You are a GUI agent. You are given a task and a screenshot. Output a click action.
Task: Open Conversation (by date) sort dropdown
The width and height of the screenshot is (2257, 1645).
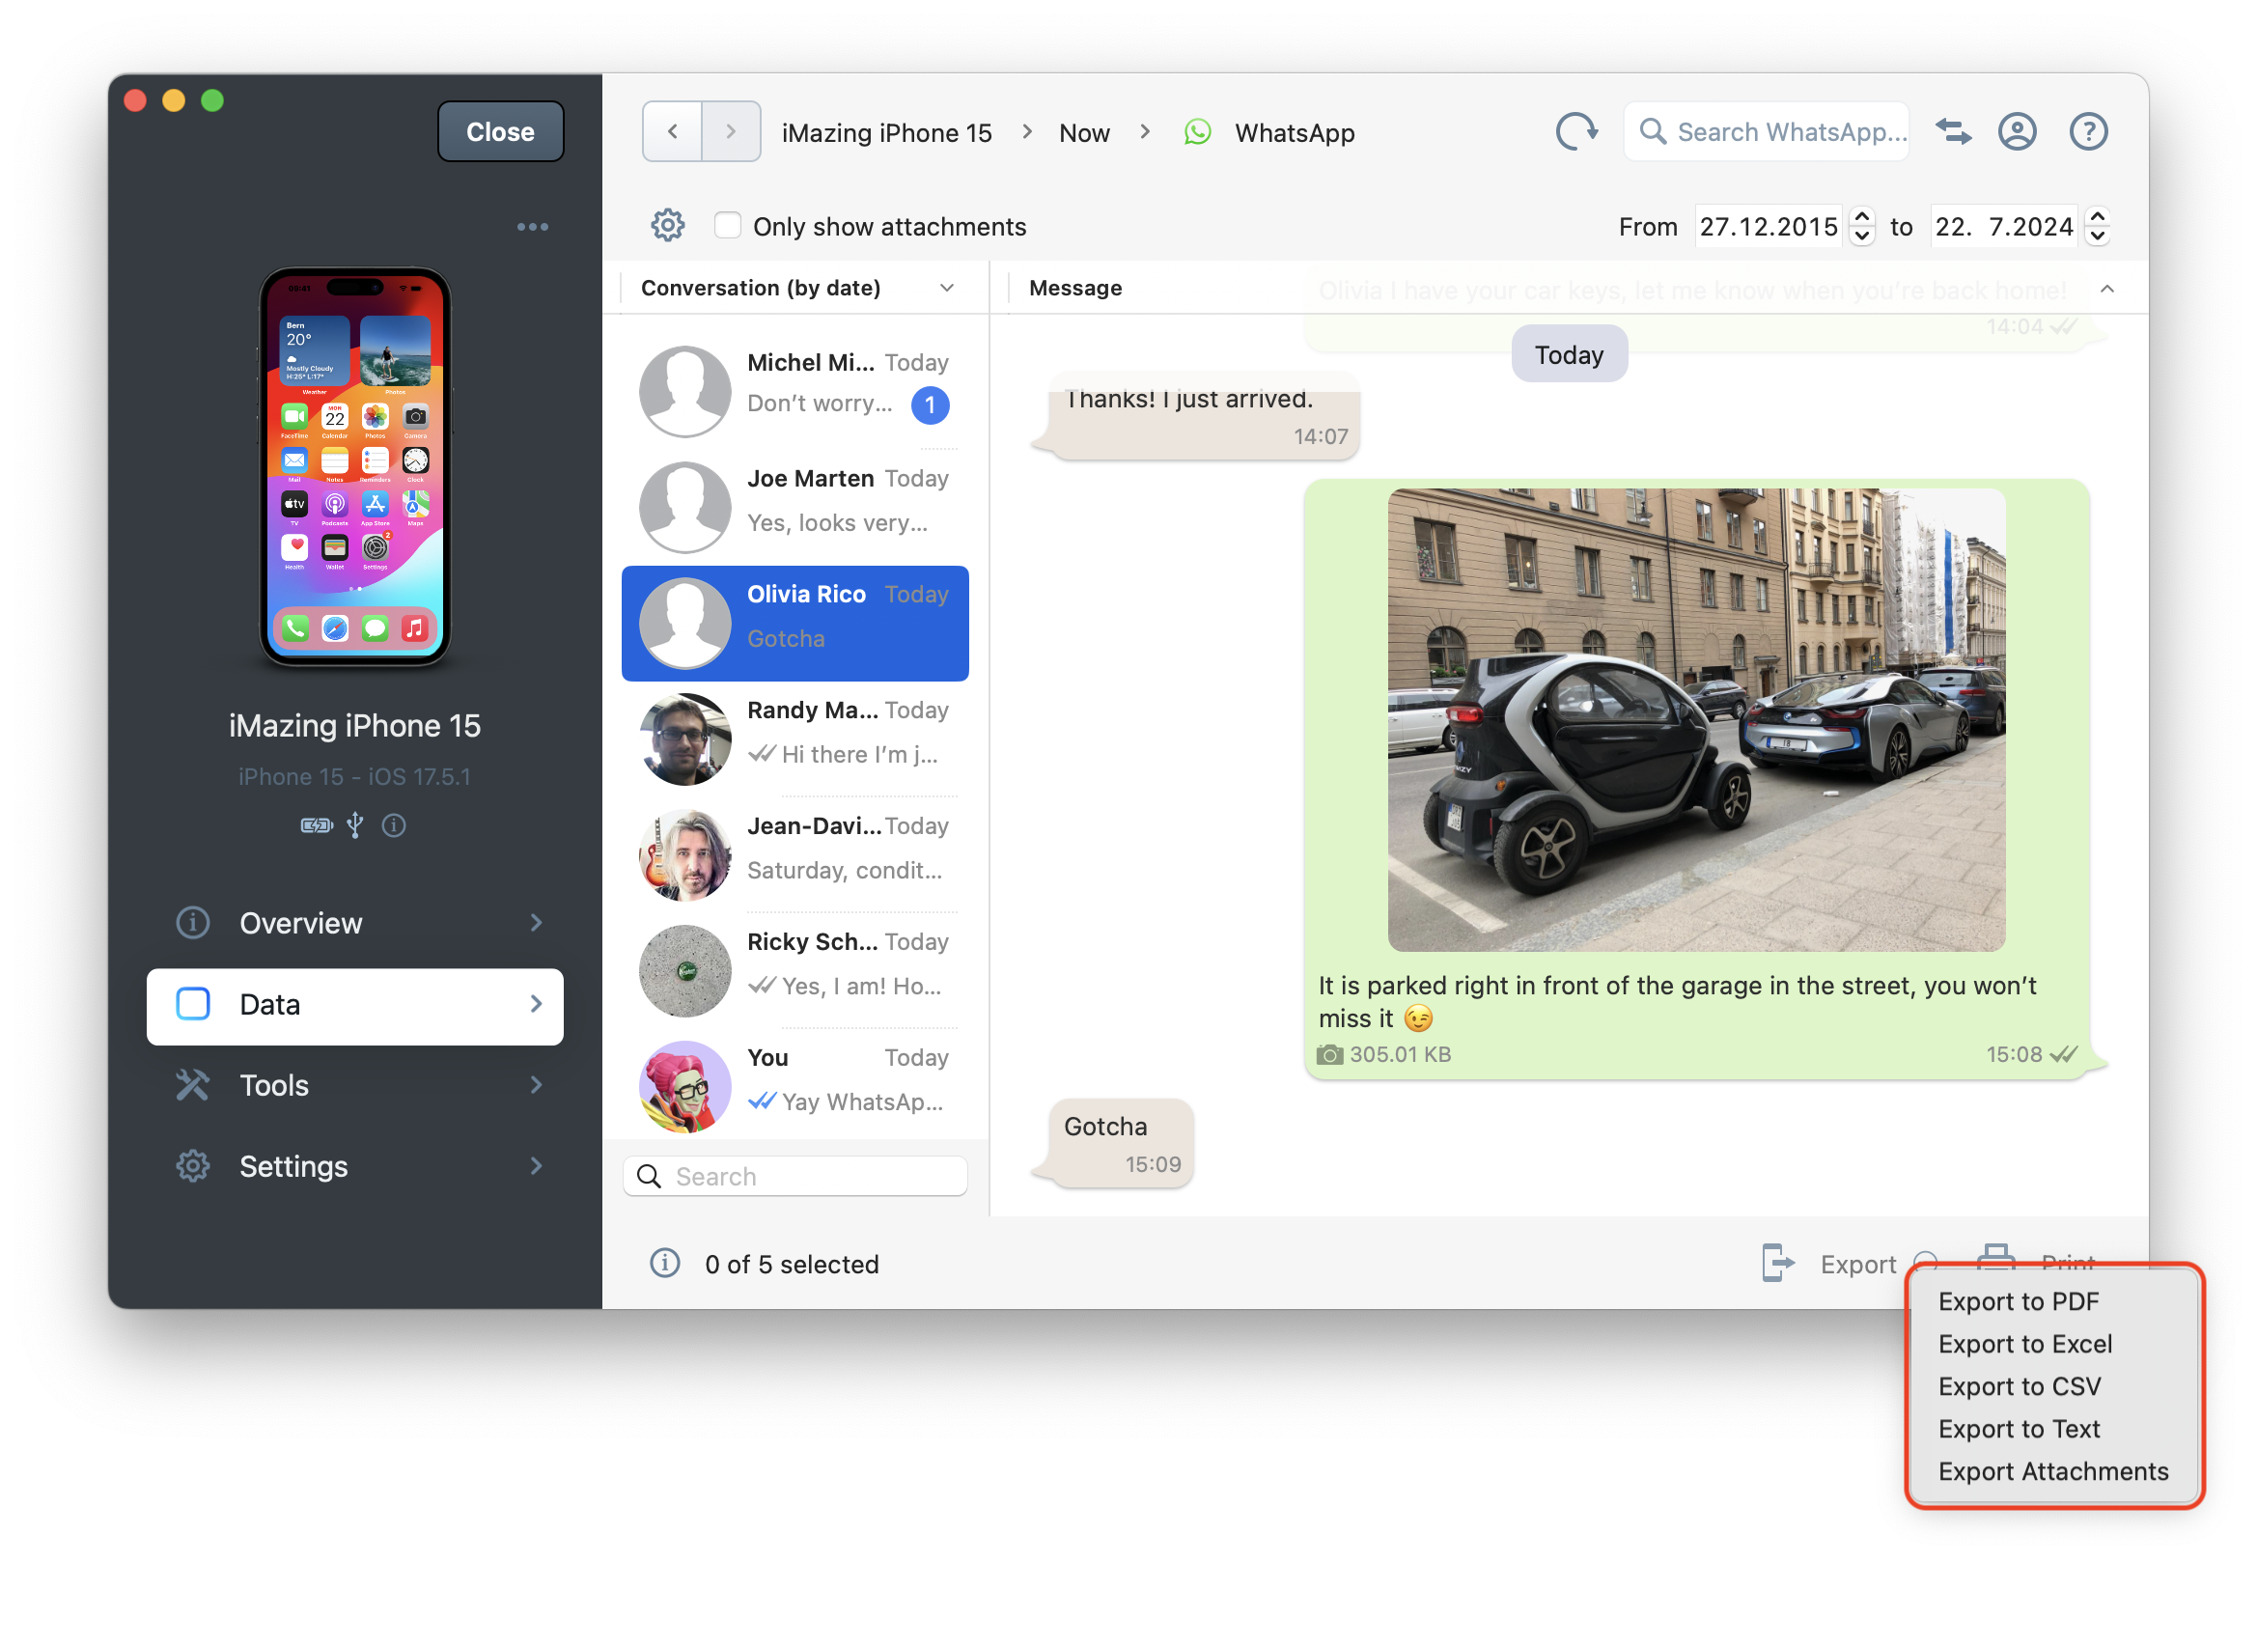coord(946,288)
